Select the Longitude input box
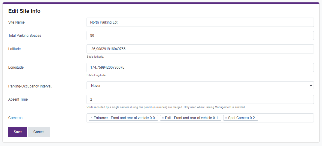The image size is (322, 146). pos(200,67)
